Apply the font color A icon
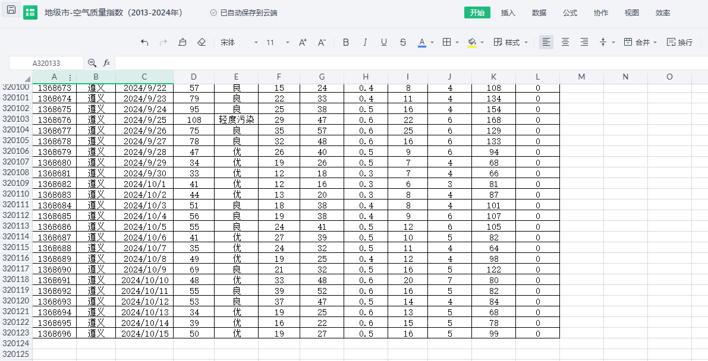The image size is (708, 361). (x=421, y=42)
